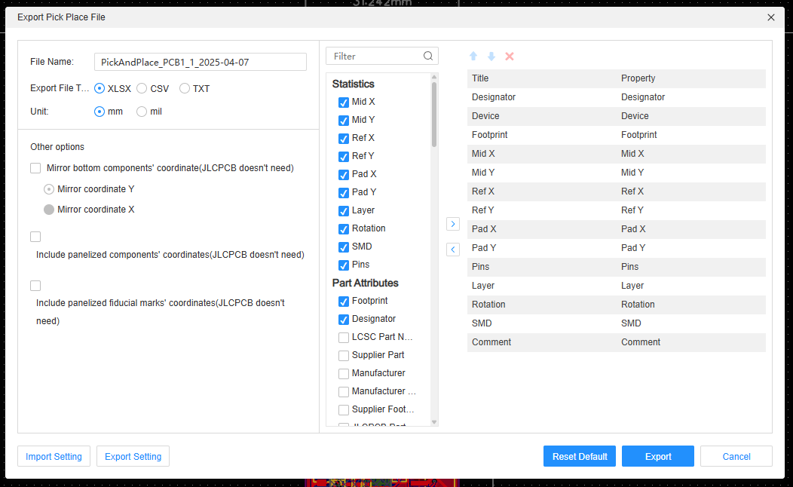This screenshot has width=793, height=487.
Task: Click the search magnifier in Filter box
Action: tap(428, 56)
